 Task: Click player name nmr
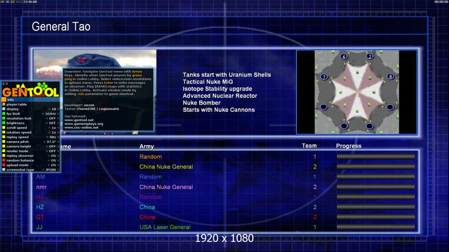[41, 187]
